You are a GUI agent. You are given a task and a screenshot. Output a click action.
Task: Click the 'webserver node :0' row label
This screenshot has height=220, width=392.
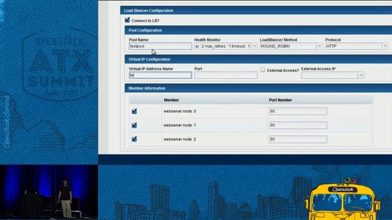pyautogui.click(x=179, y=111)
